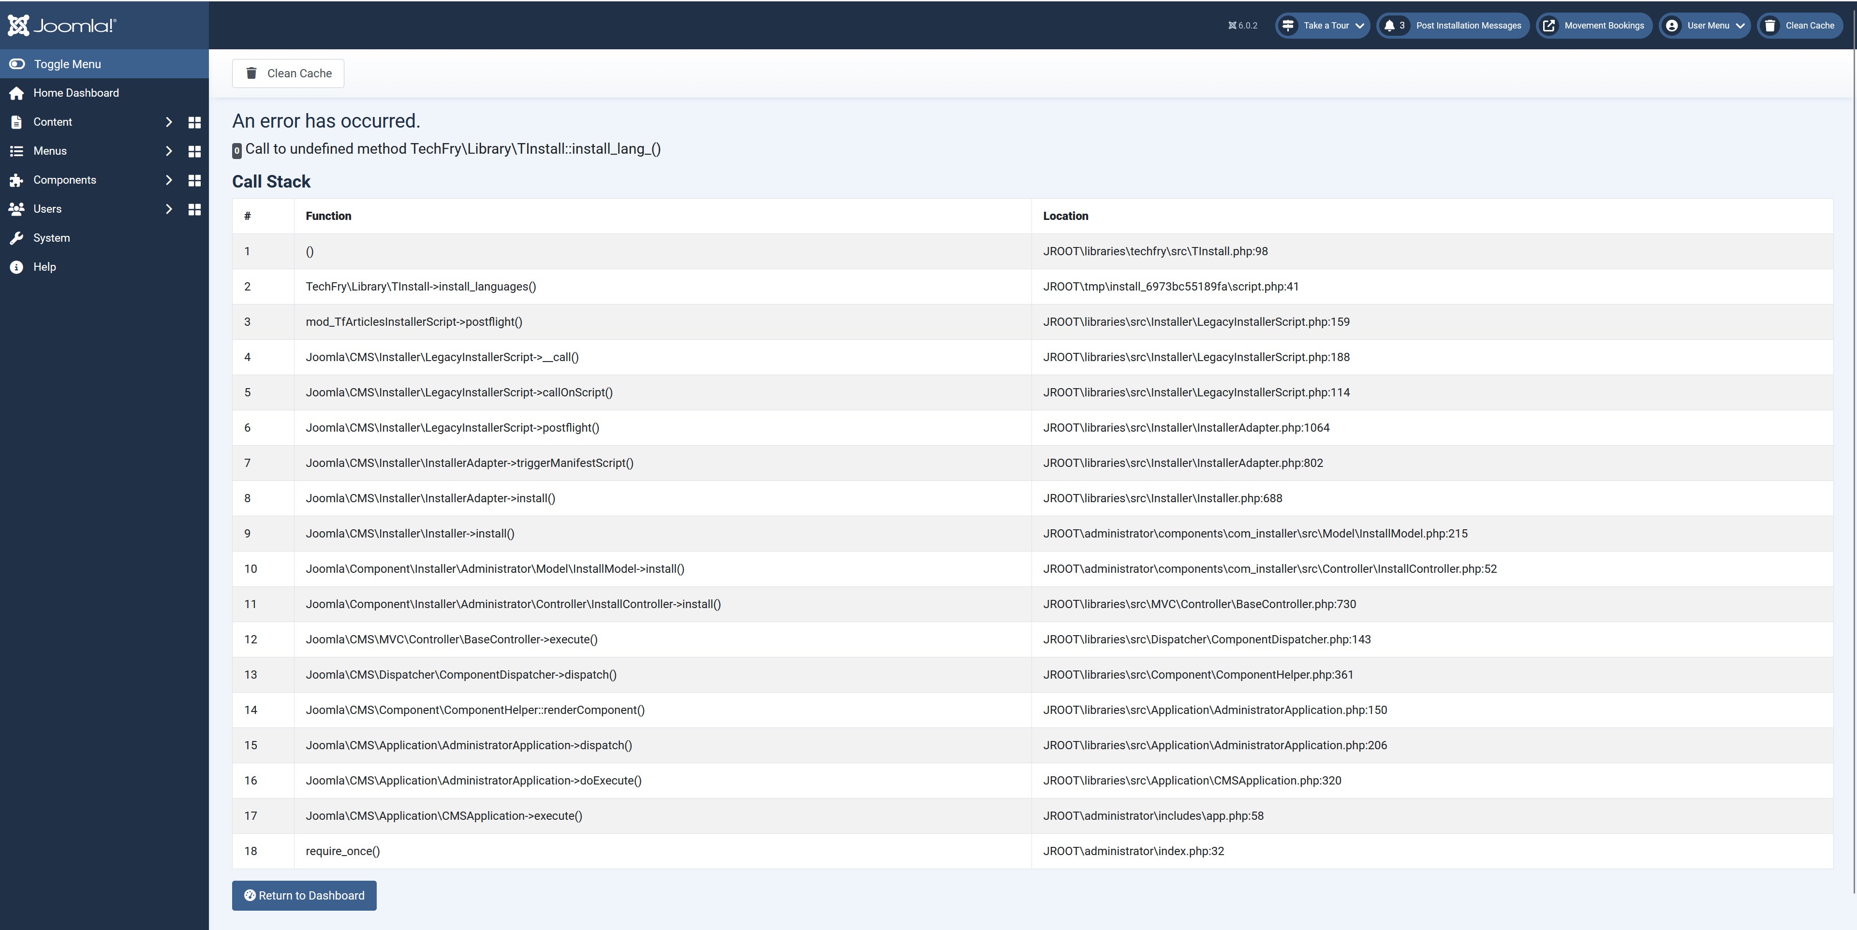Viewport: 1857px width, 930px height.
Task: Click the trash icon in top-right Clean Cache
Action: [1770, 25]
